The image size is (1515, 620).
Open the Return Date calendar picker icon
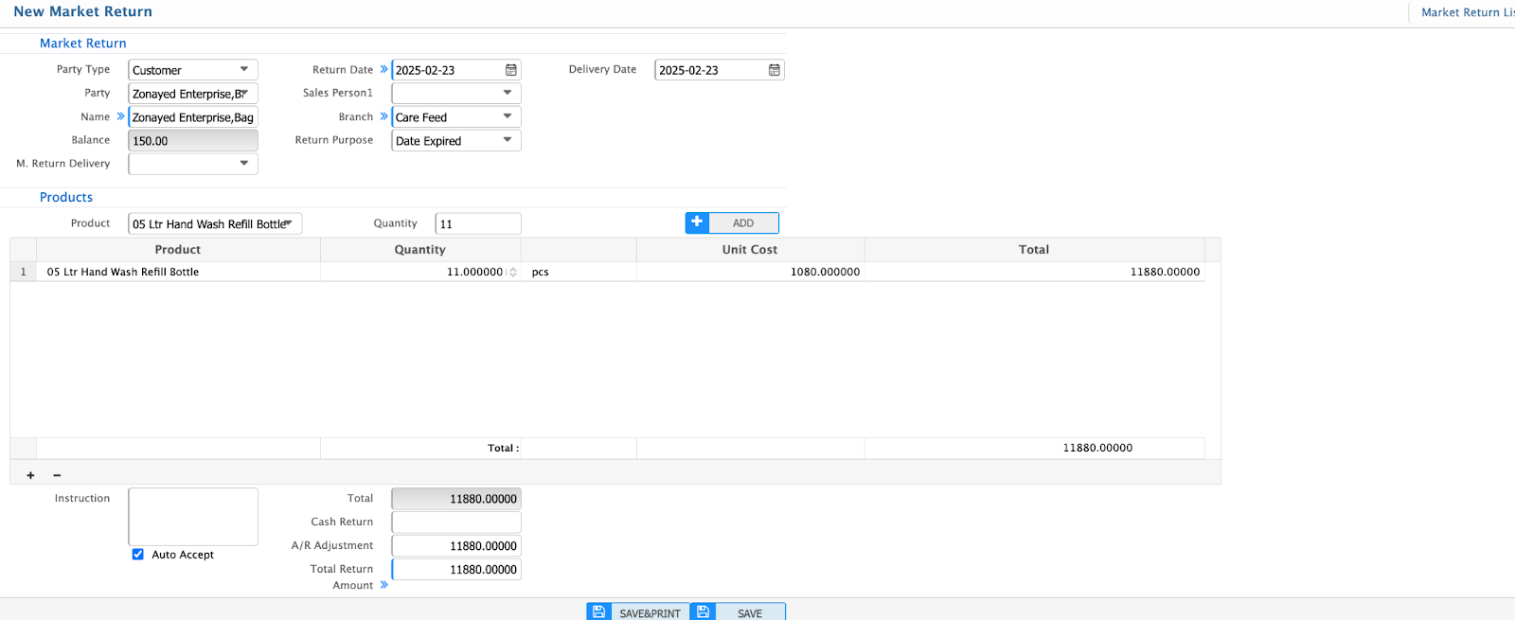511,70
